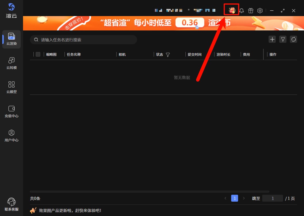Switch to 云模型 tab

(12, 87)
